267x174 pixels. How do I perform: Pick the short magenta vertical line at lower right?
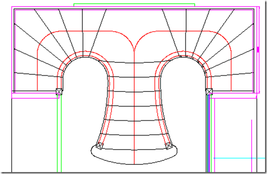tap(252, 146)
